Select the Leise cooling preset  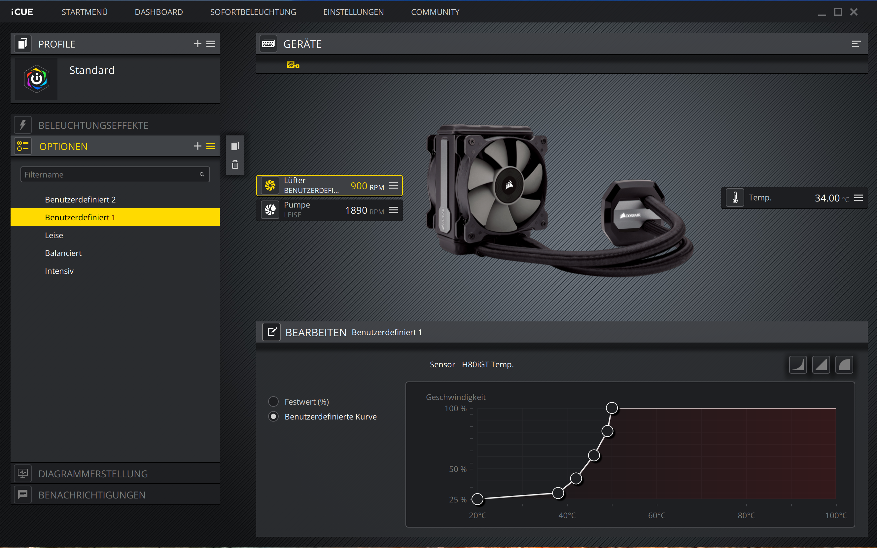pos(54,235)
